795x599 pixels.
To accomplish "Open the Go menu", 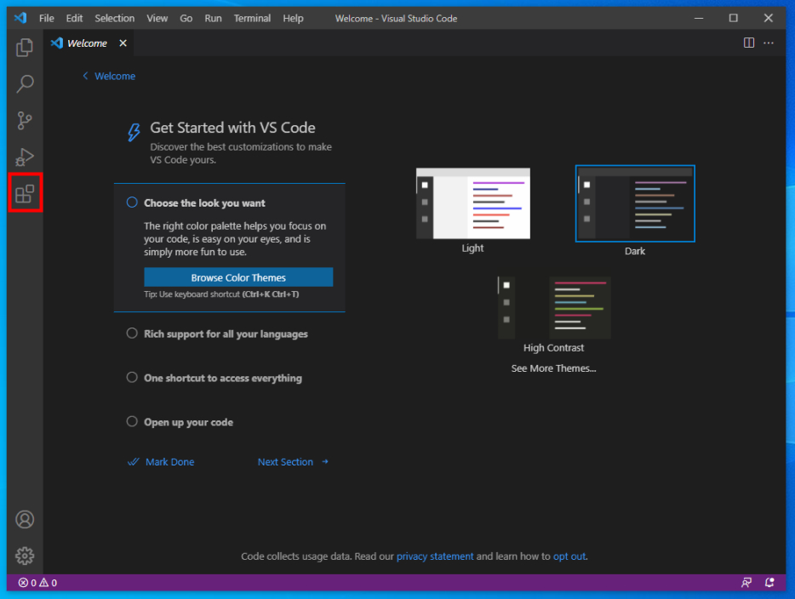I will point(186,18).
